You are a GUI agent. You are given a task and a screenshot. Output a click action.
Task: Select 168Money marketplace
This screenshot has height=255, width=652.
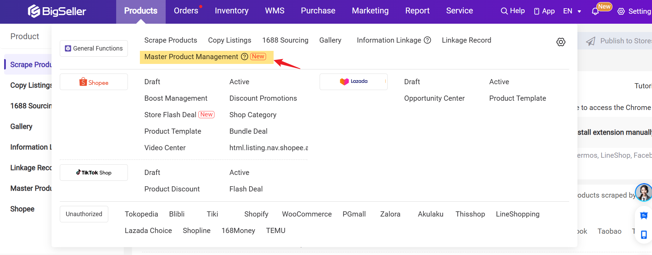coord(238,231)
